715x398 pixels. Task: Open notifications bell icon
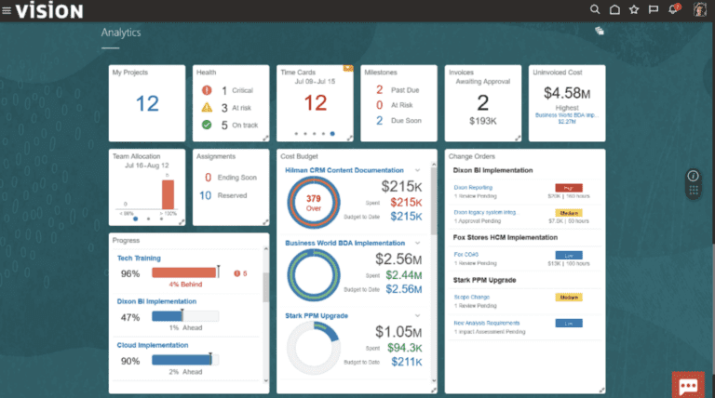[673, 9]
